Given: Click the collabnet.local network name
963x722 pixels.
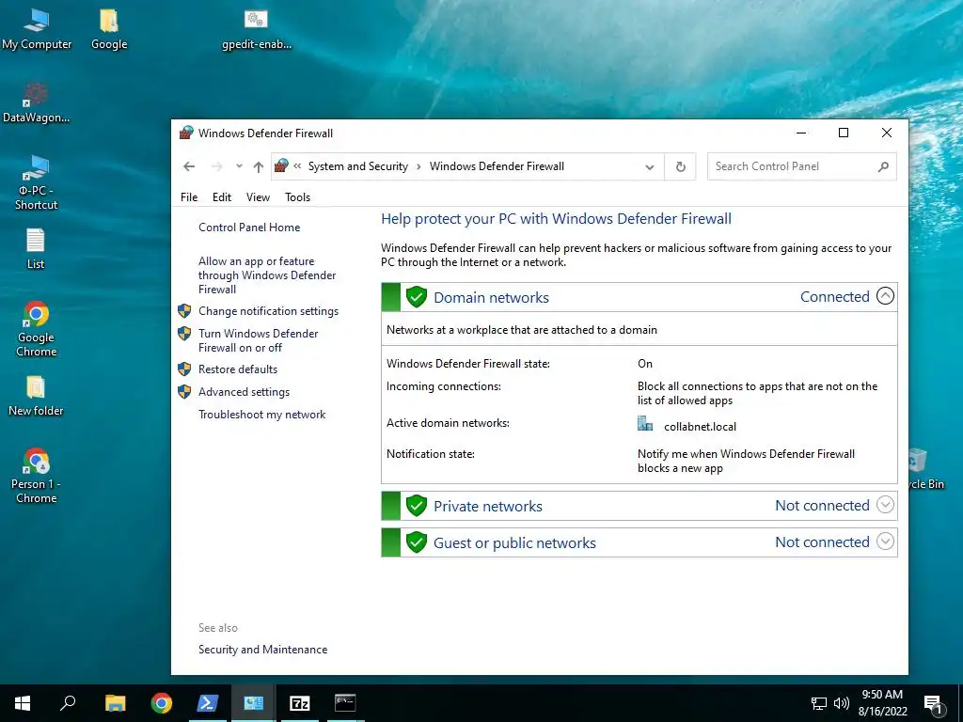Looking at the screenshot, I should 700,427.
